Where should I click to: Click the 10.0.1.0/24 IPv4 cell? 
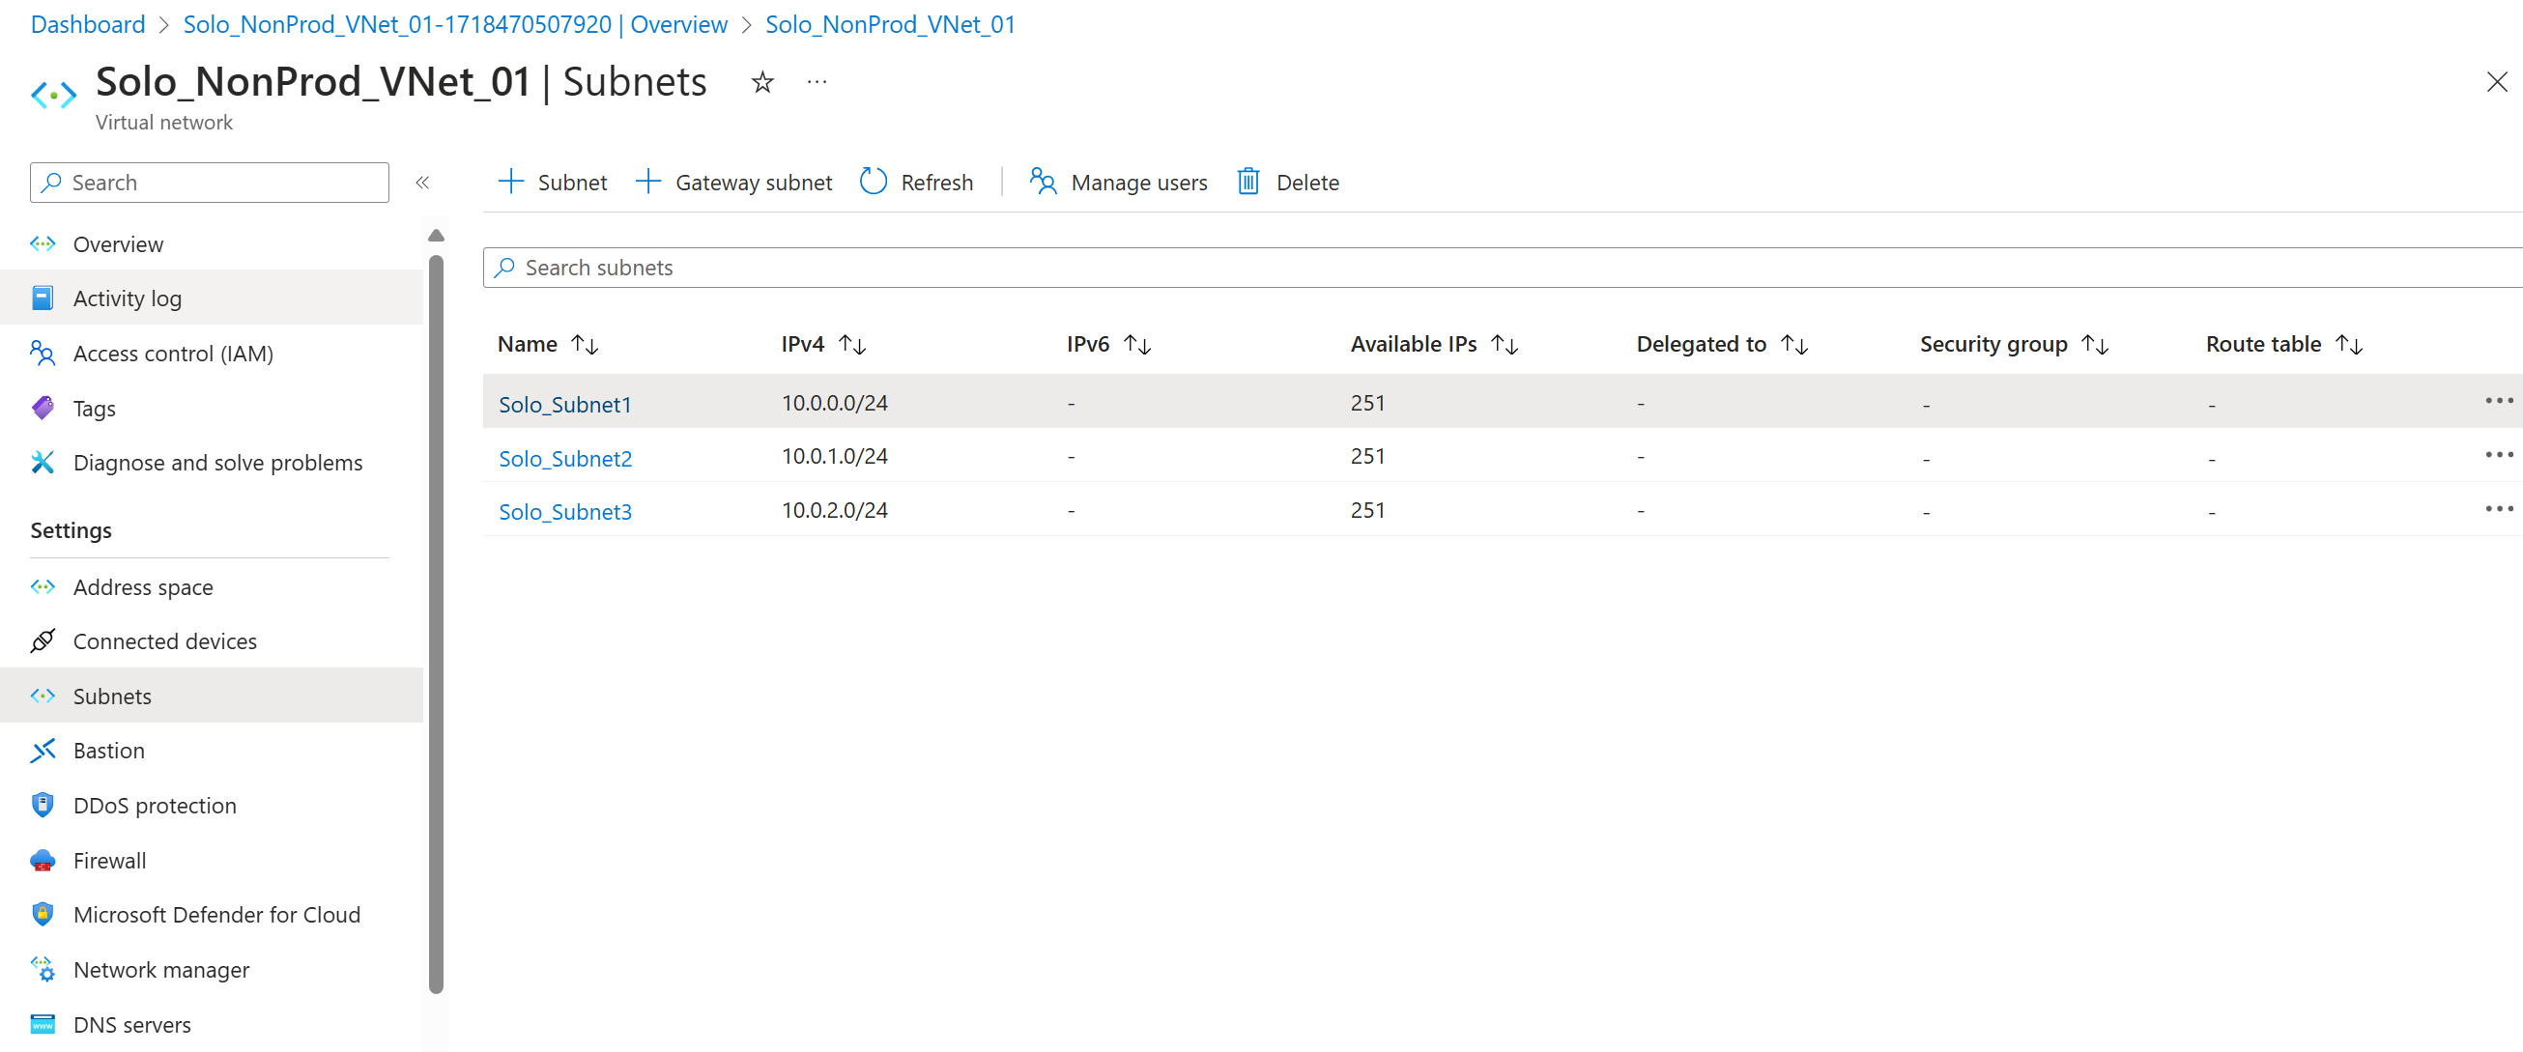(x=835, y=457)
